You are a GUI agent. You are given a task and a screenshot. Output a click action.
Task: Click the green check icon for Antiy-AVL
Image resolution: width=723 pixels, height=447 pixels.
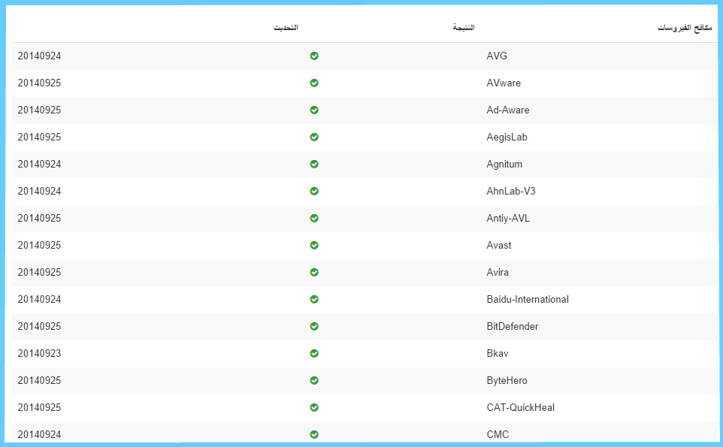314,218
